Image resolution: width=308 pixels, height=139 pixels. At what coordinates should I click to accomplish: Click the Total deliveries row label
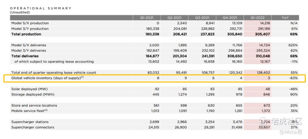(25, 56)
